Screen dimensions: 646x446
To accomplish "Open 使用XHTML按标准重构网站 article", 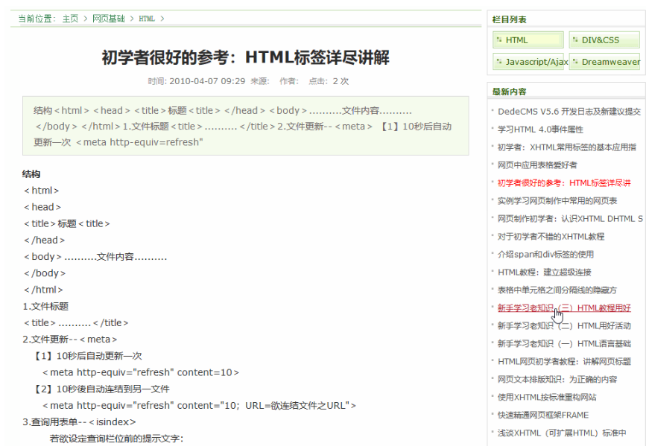I will pyautogui.click(x=547, y=398).
